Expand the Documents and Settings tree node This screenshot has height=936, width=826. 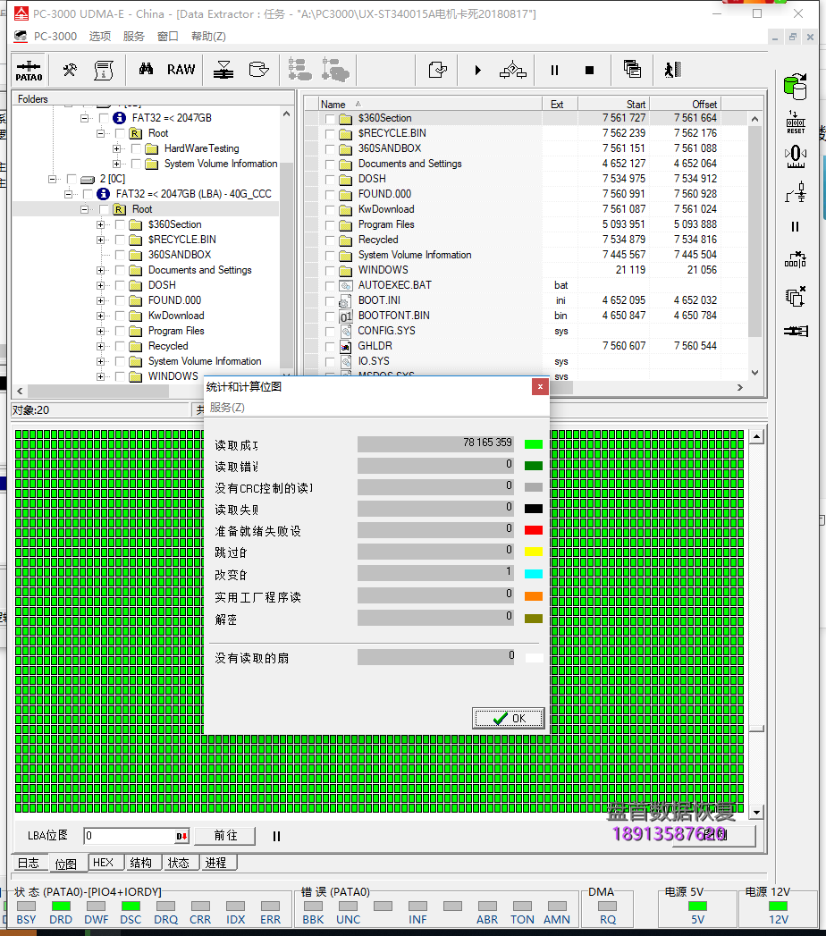(x=101, y=270)
